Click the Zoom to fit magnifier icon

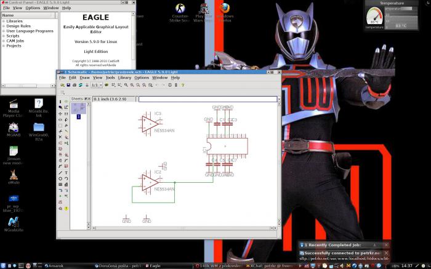126,85
